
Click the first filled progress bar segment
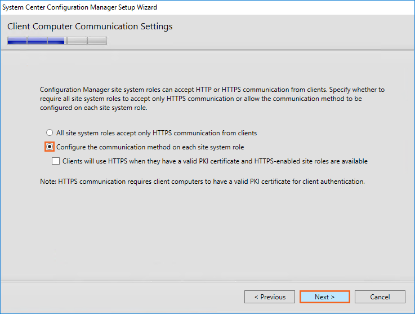(x=17, y=41)
